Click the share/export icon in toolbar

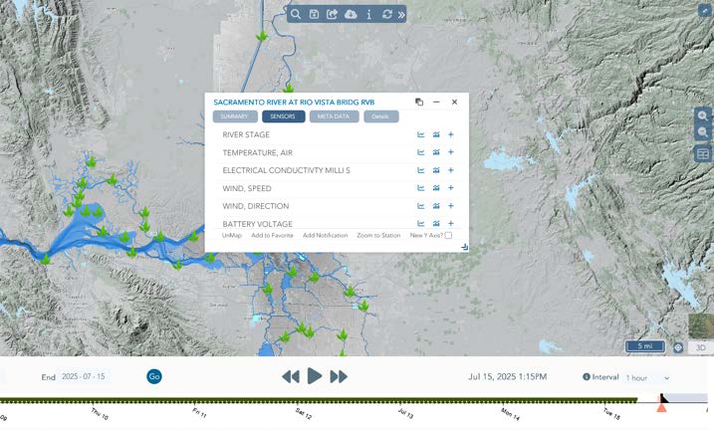(333, 15)
